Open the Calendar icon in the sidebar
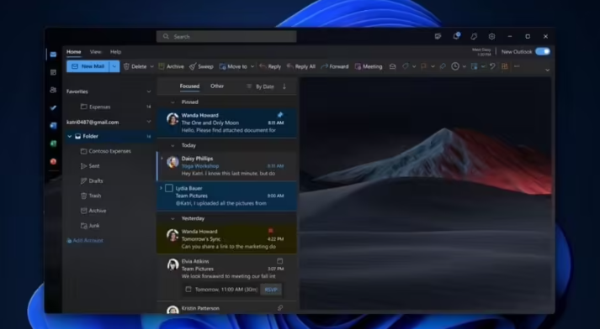600x329 pixels. [53, 72]
